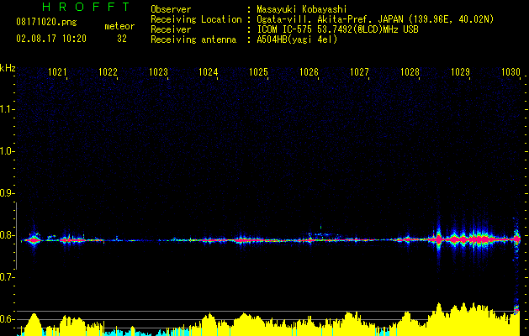The image size is (529, 336).
Task: Click the strong echo burst just after 1028
Action: 438,239
